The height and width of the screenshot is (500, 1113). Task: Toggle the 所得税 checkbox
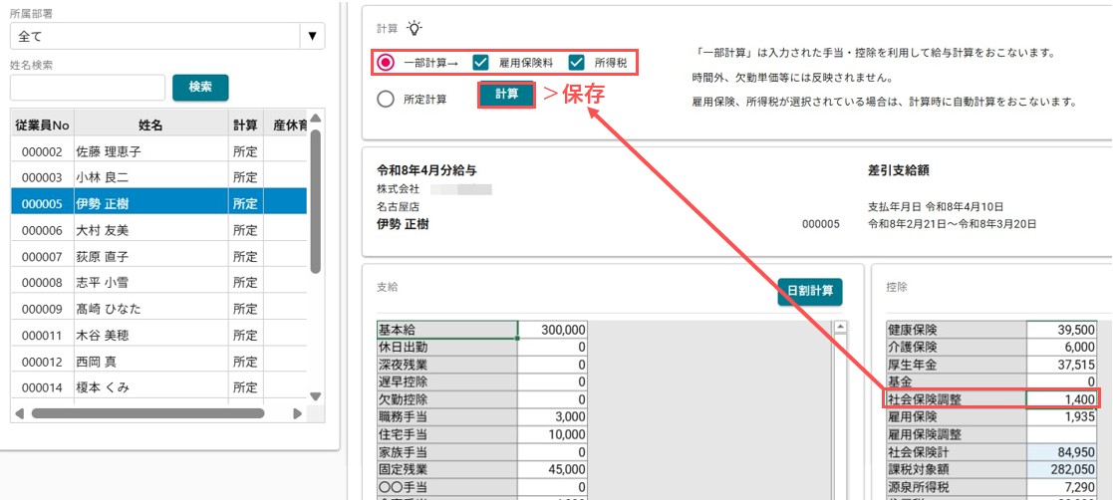click(577, 63)
